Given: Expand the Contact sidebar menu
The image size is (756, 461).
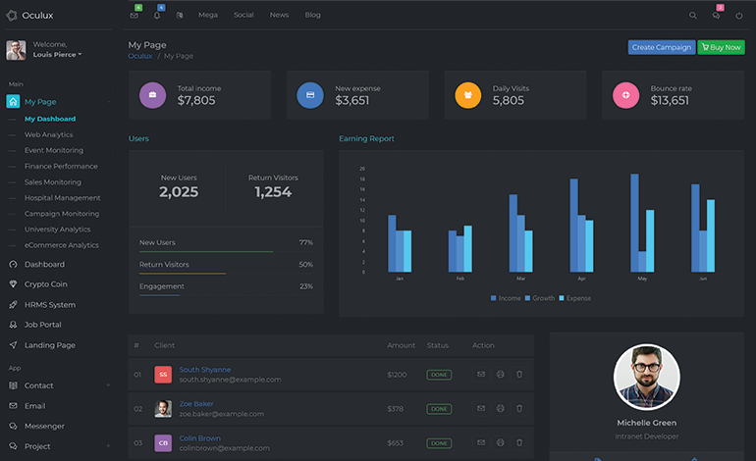Looking at the screenshot, I should (x=108, y=385).
